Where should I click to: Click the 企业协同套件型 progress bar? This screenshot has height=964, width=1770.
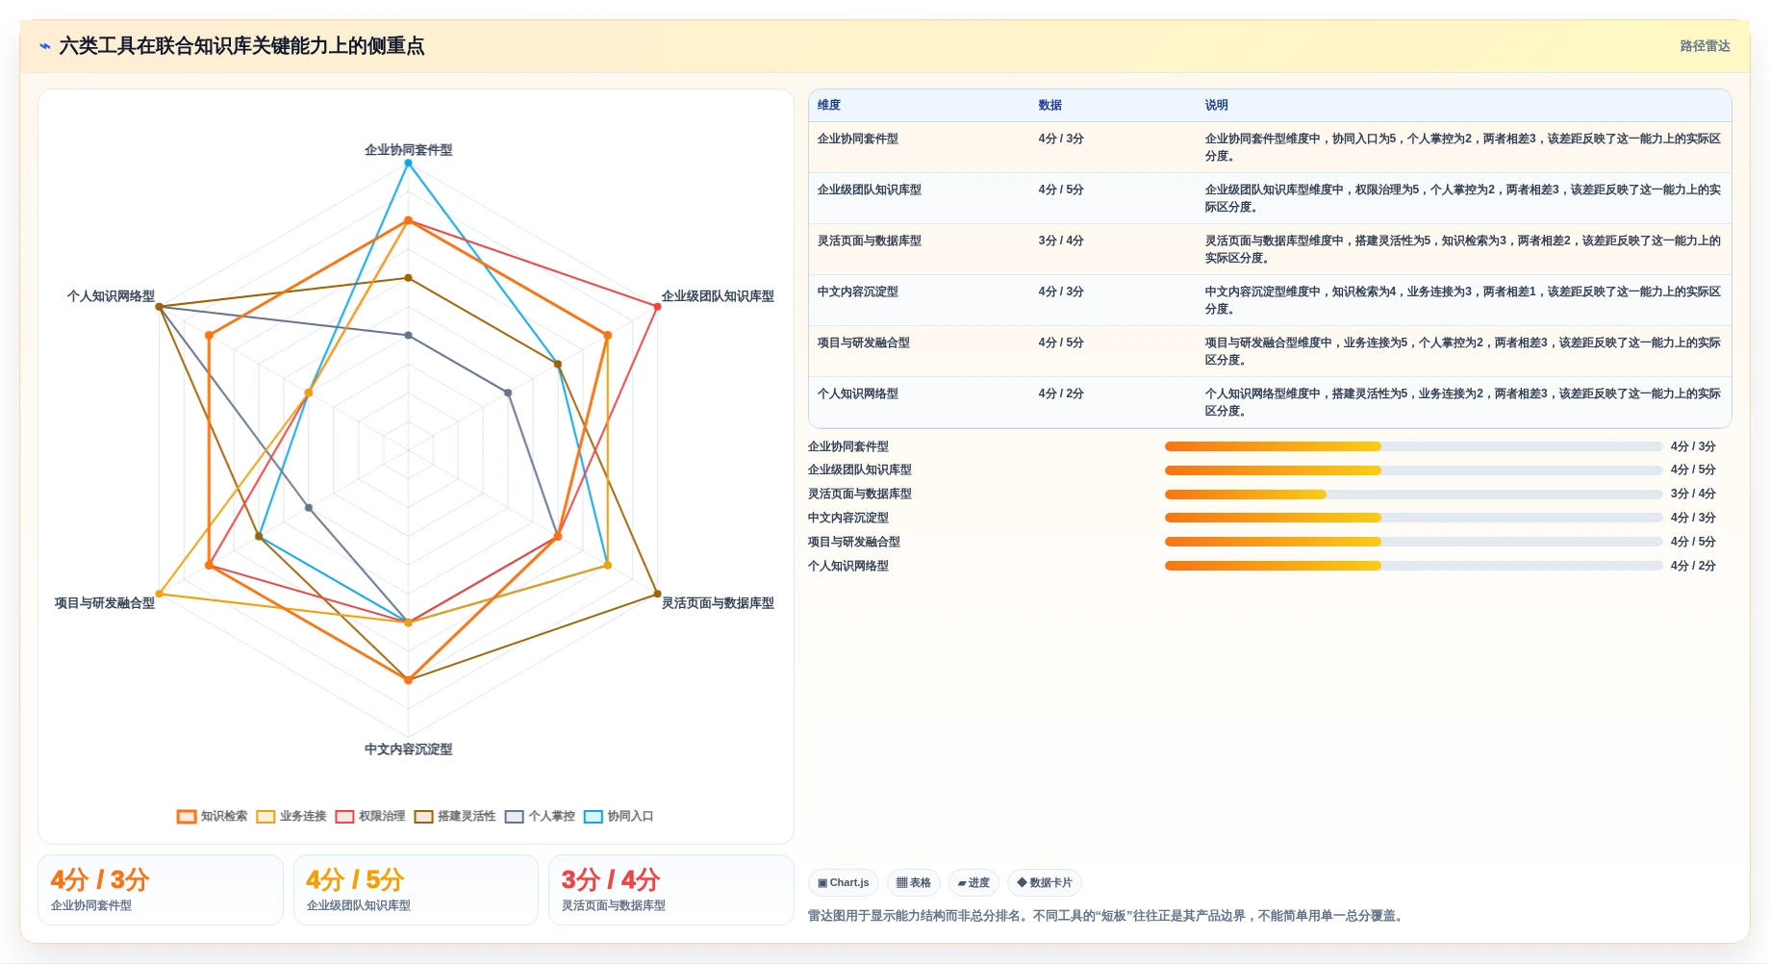pos(1413,446)
